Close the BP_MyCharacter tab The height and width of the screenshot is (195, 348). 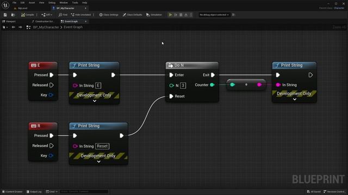click(x=85, y=8)
